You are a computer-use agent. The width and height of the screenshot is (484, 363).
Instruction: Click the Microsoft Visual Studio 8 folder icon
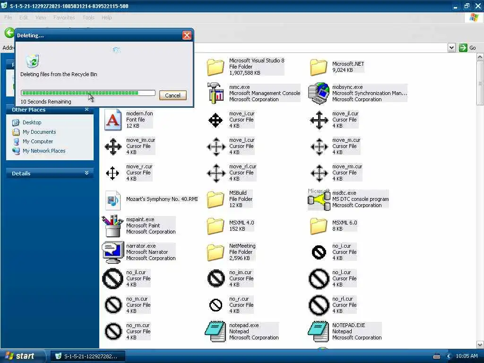215,67
